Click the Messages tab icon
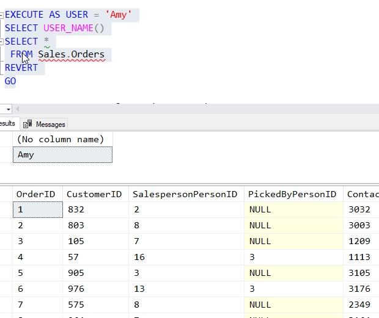This screenshot has width=379, height=318. (28, 125)
